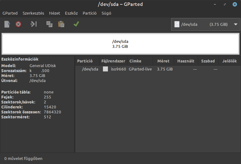Click the Cilinderek value 15420

pyautogui.click(x=50, y=107)
